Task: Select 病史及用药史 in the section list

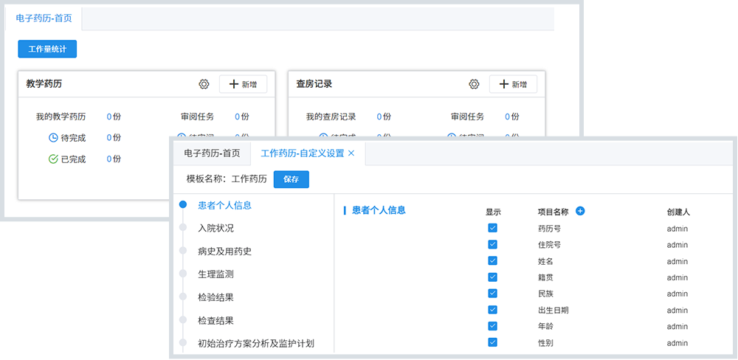Action: click(224, 251)
